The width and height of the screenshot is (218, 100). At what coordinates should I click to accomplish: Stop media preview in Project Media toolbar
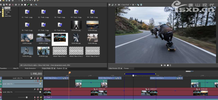point(25,5)
